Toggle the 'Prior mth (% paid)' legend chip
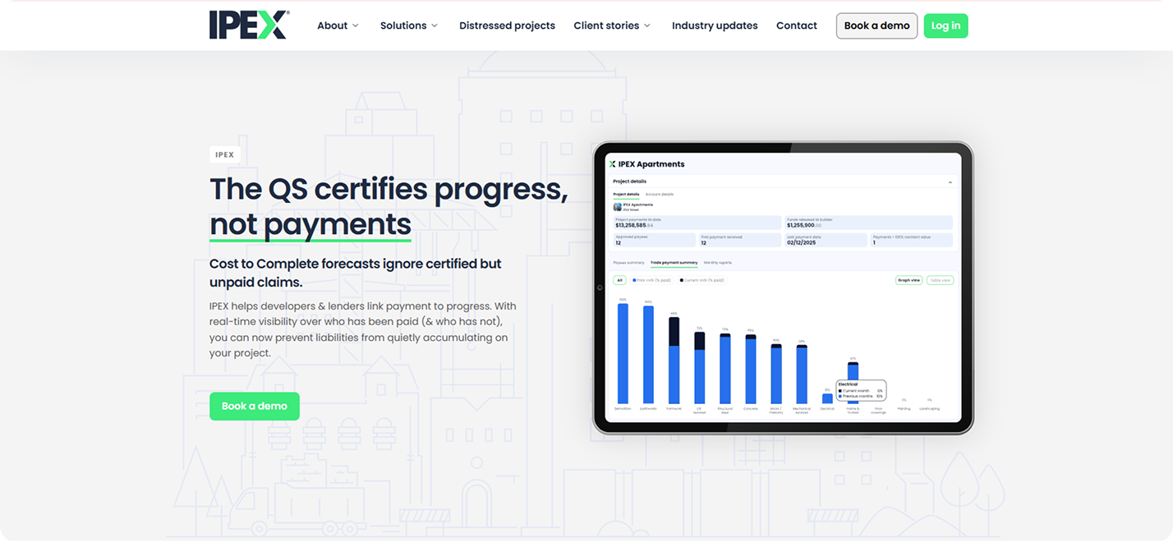Screen dimensions: 1173x542 (x=651, y=280)
